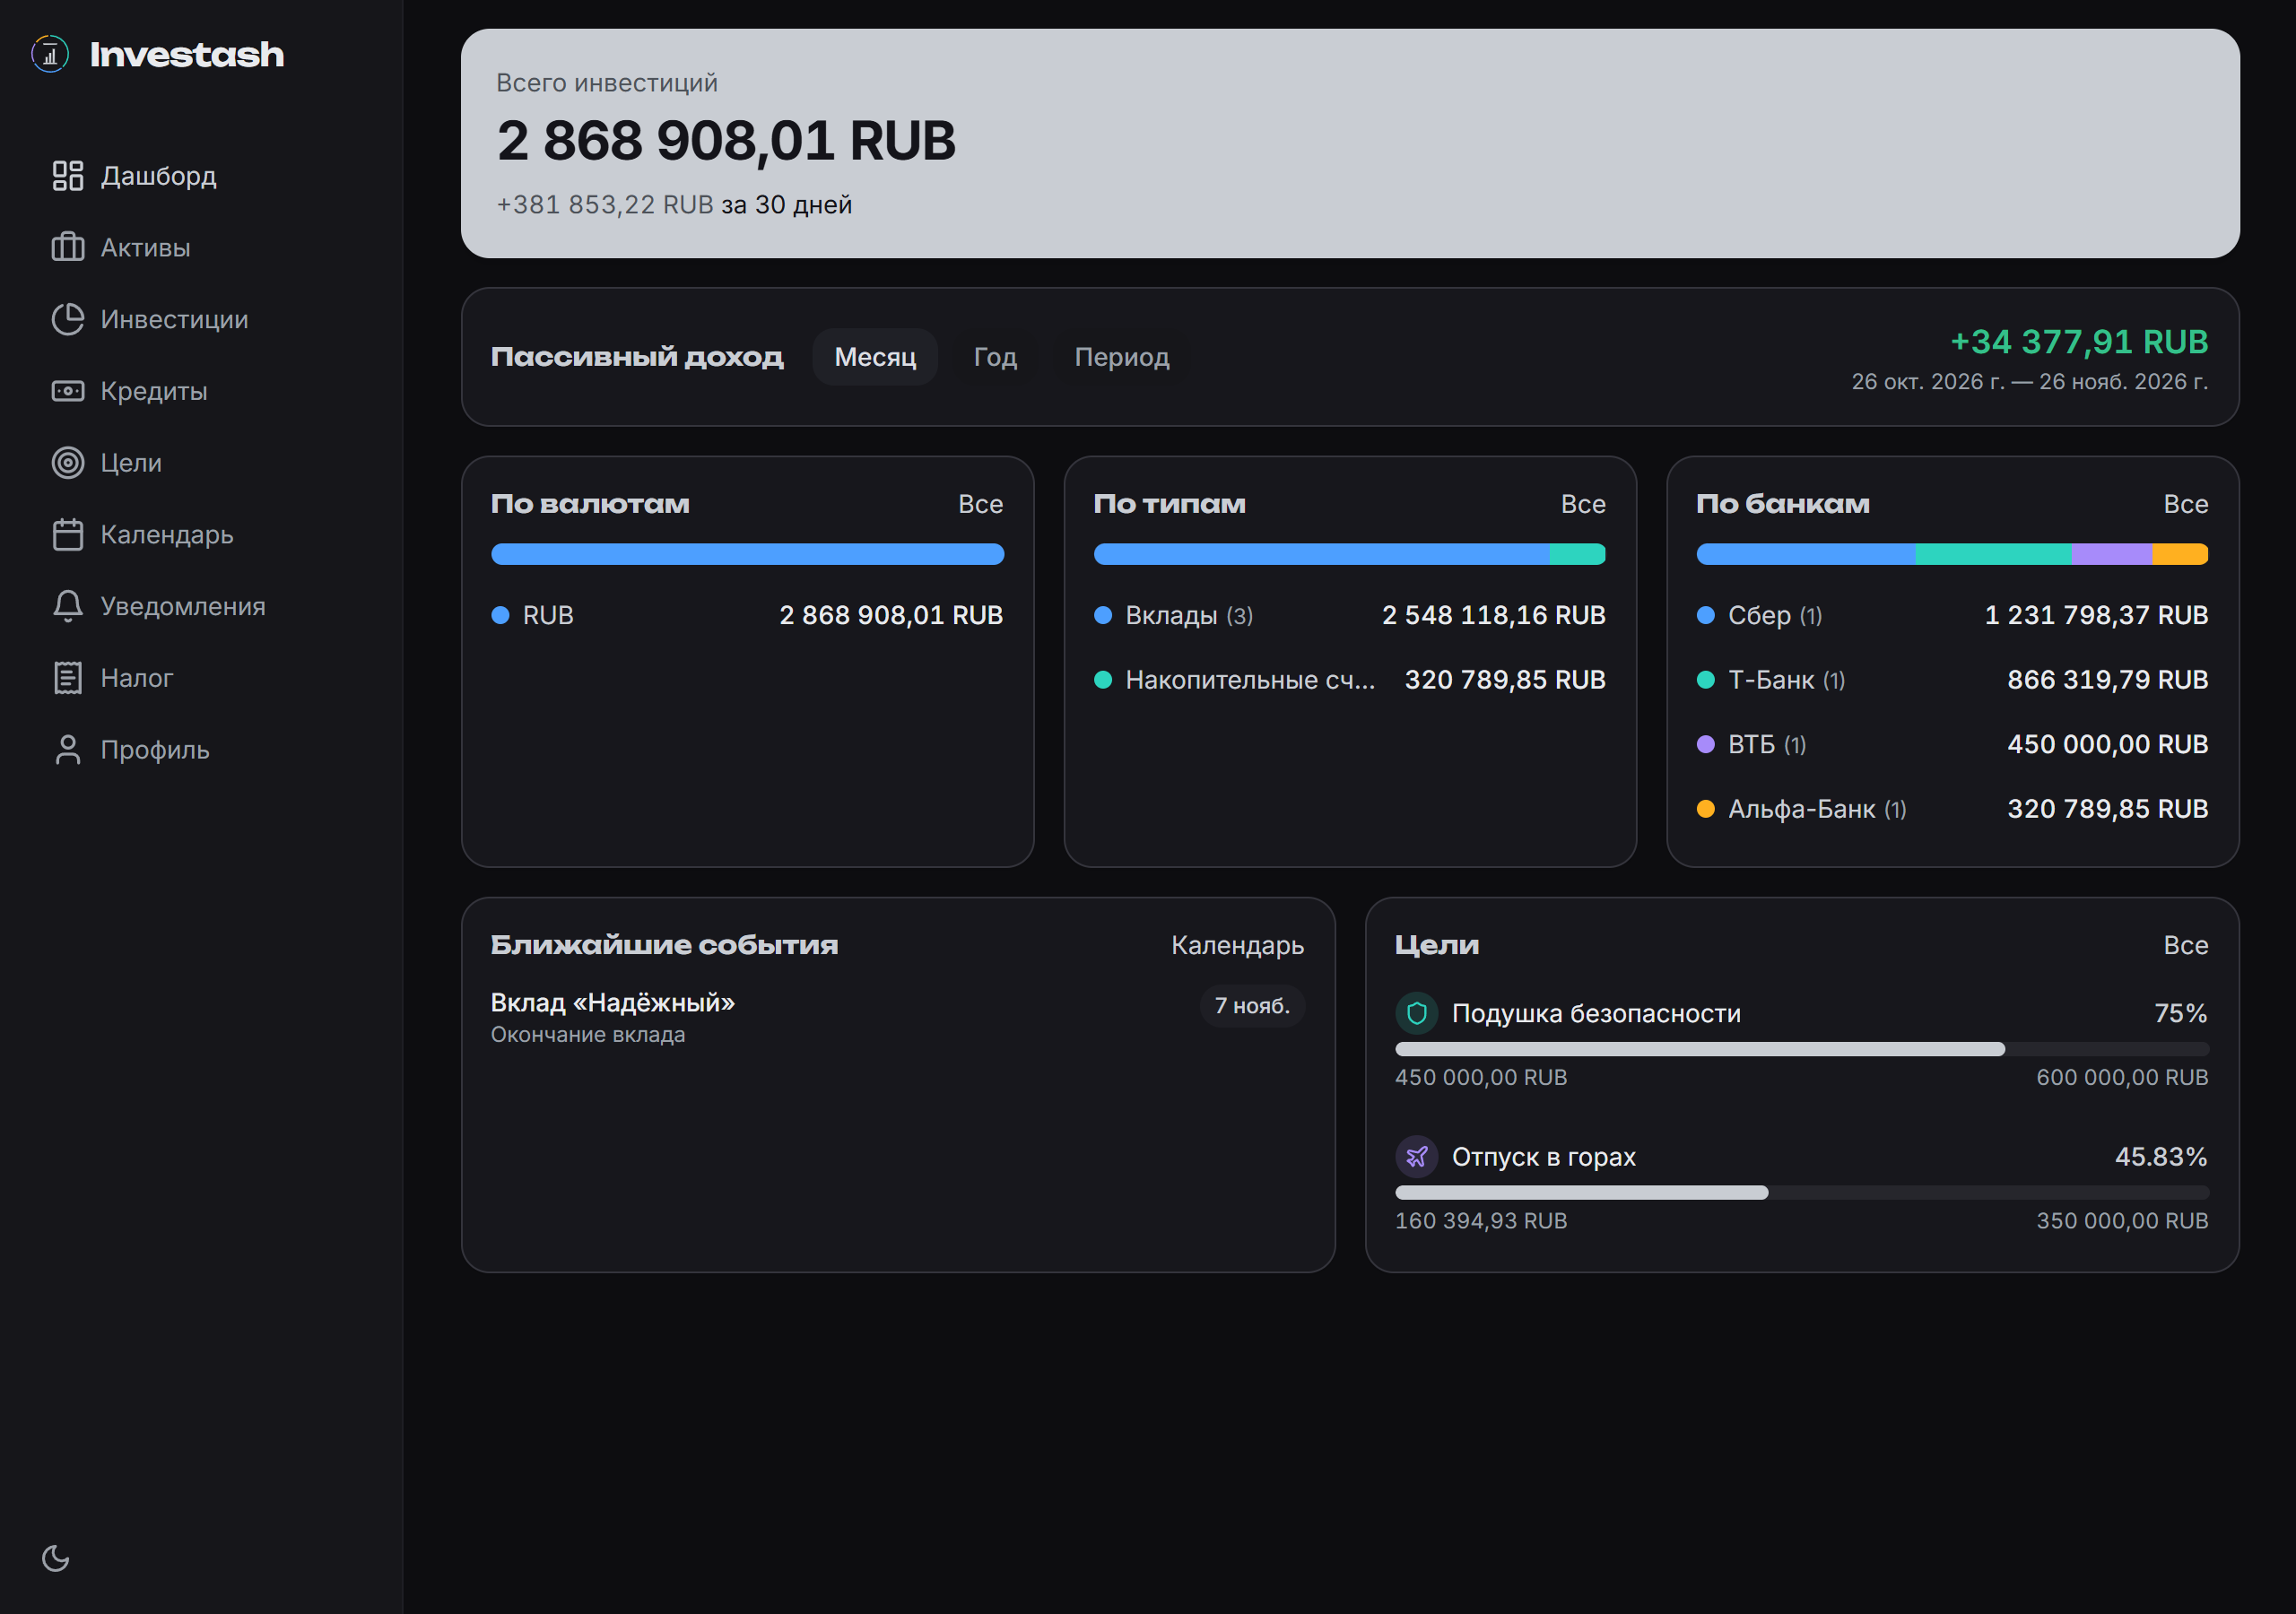The height and width of the screenshot is (1614, 2296).
Task: Switch passive income to Год
Action: (995, 357)
